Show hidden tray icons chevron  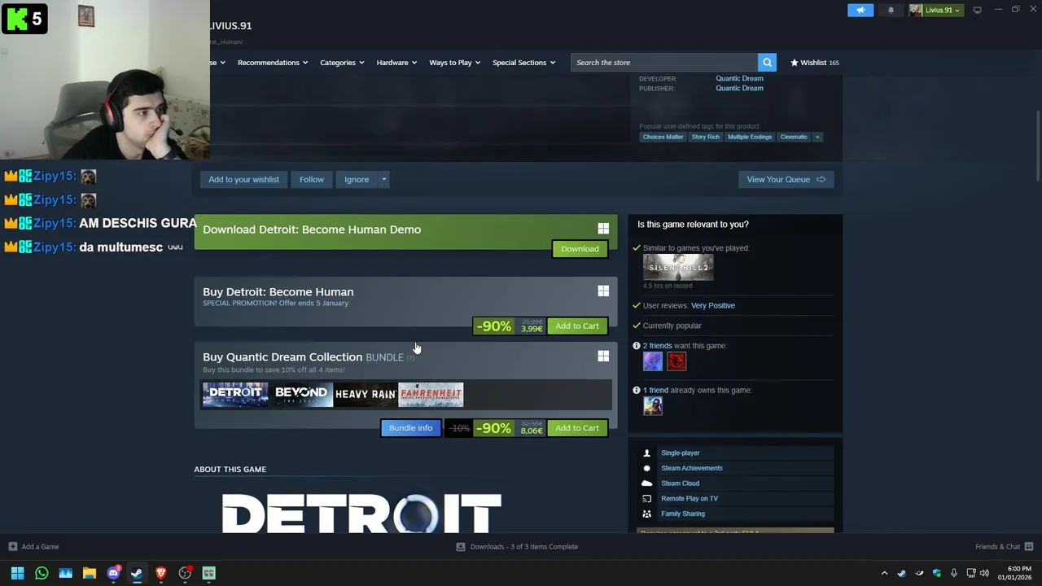click(x=884, y=573)
